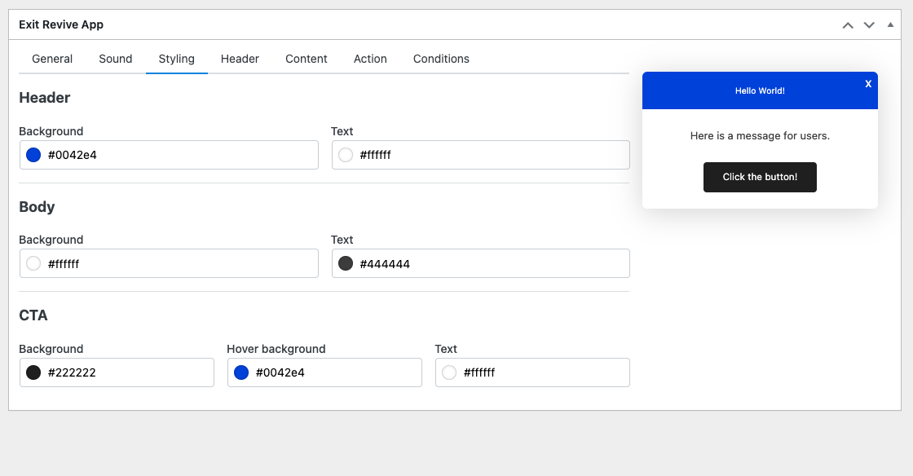Move Exit Revive App panel up
Image resolution: width=913 pixels, height=476 pixels.
click(848, 25)
